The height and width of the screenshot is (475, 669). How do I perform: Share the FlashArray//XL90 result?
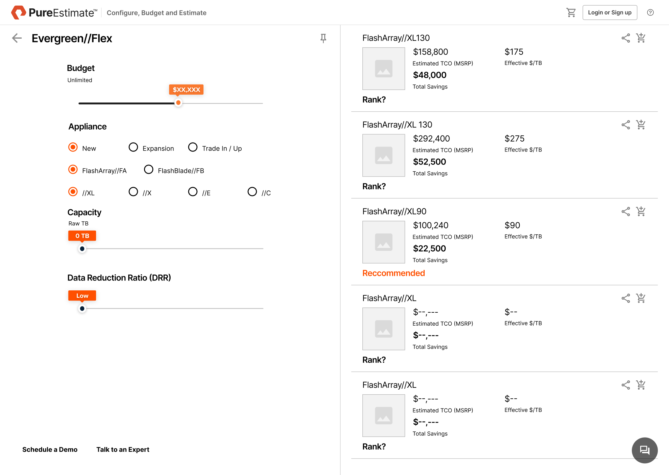coord(625,212)
